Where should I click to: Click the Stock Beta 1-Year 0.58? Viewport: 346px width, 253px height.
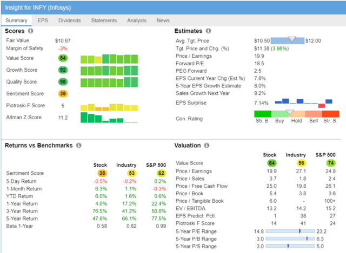coord(102,226)
